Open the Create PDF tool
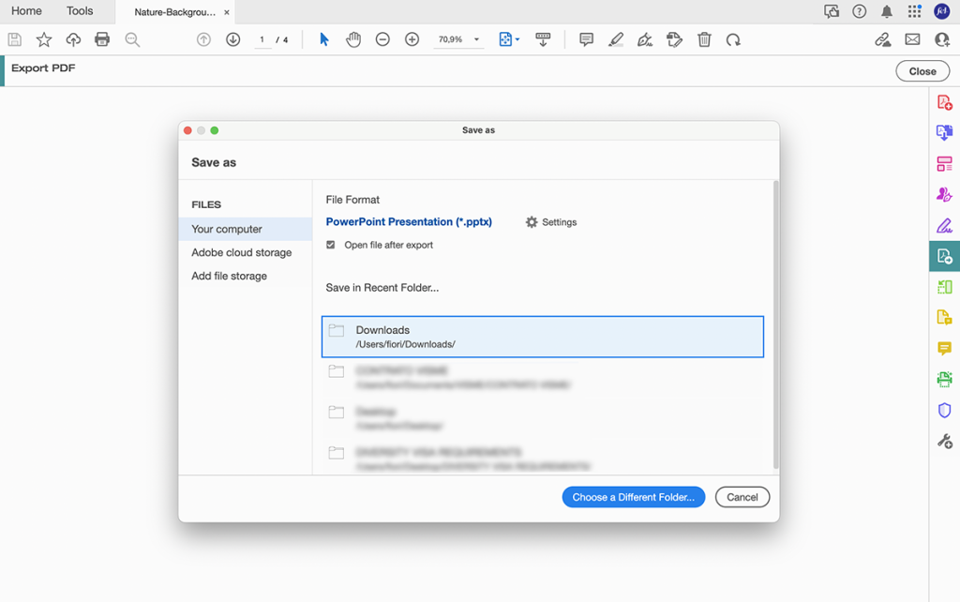 coord(945,100)
